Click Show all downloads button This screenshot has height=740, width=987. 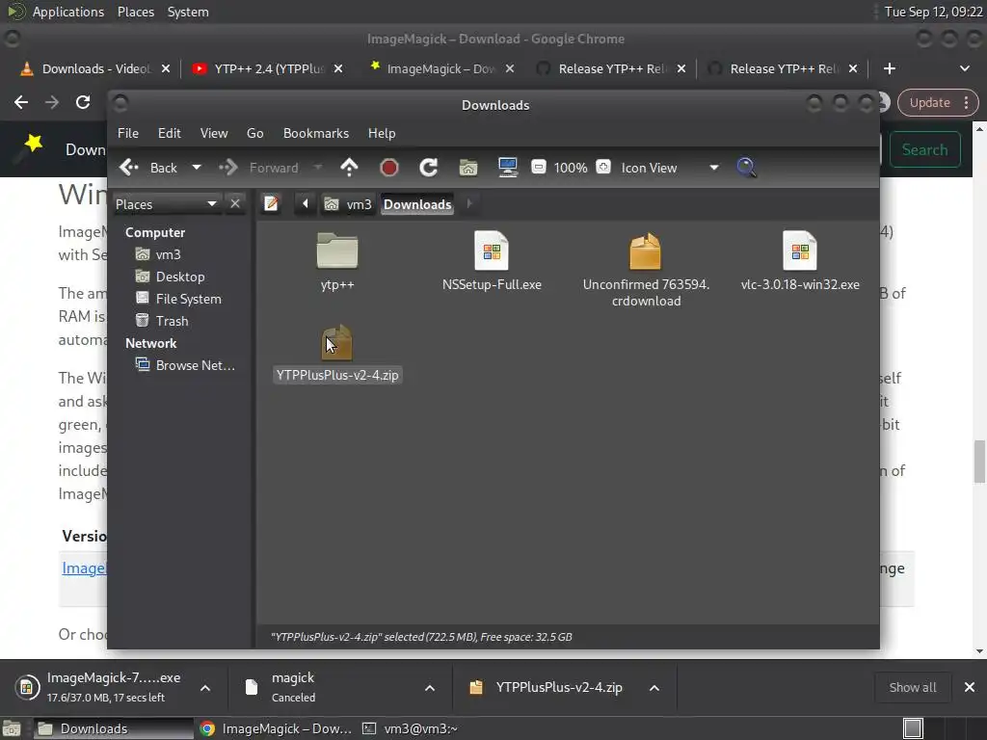[x=912, y=688]
